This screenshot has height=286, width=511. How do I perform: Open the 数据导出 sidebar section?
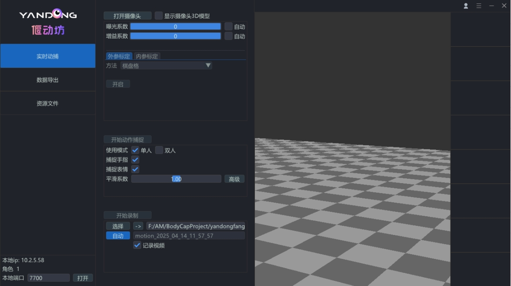coord(47,80)
